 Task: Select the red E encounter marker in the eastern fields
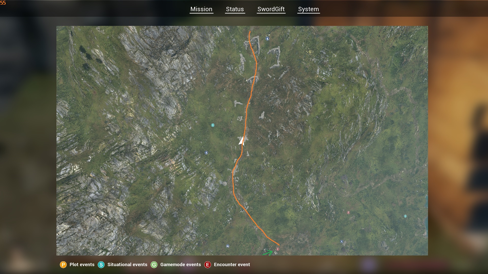pyautogui.click(x=348, y=213)
